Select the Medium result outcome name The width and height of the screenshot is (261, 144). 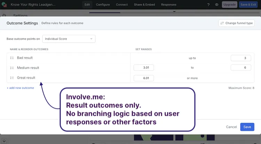pyautogui.click(x=28, y=68)
